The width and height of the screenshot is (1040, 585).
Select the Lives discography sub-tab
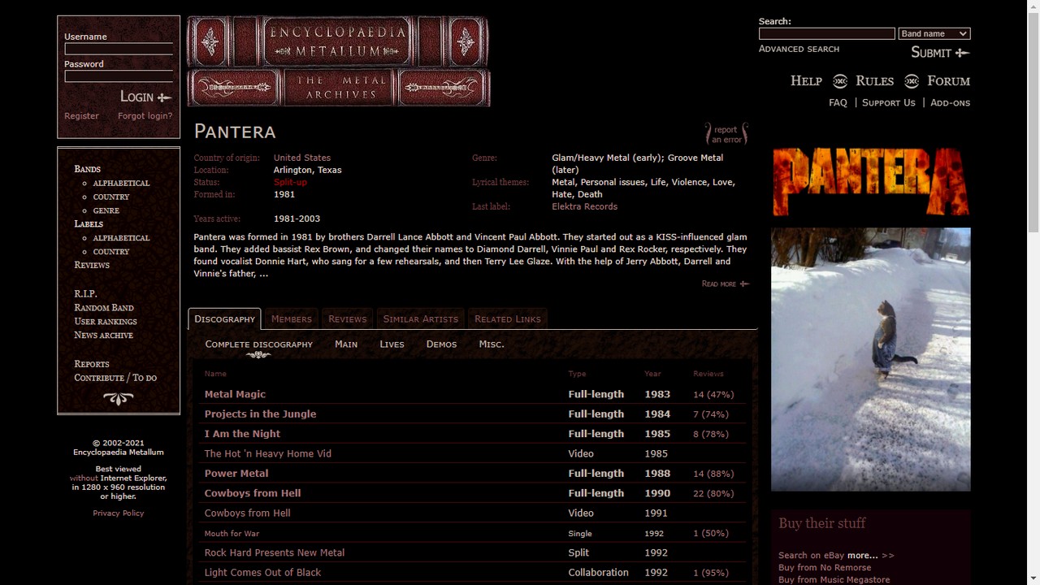click(392, 344)
